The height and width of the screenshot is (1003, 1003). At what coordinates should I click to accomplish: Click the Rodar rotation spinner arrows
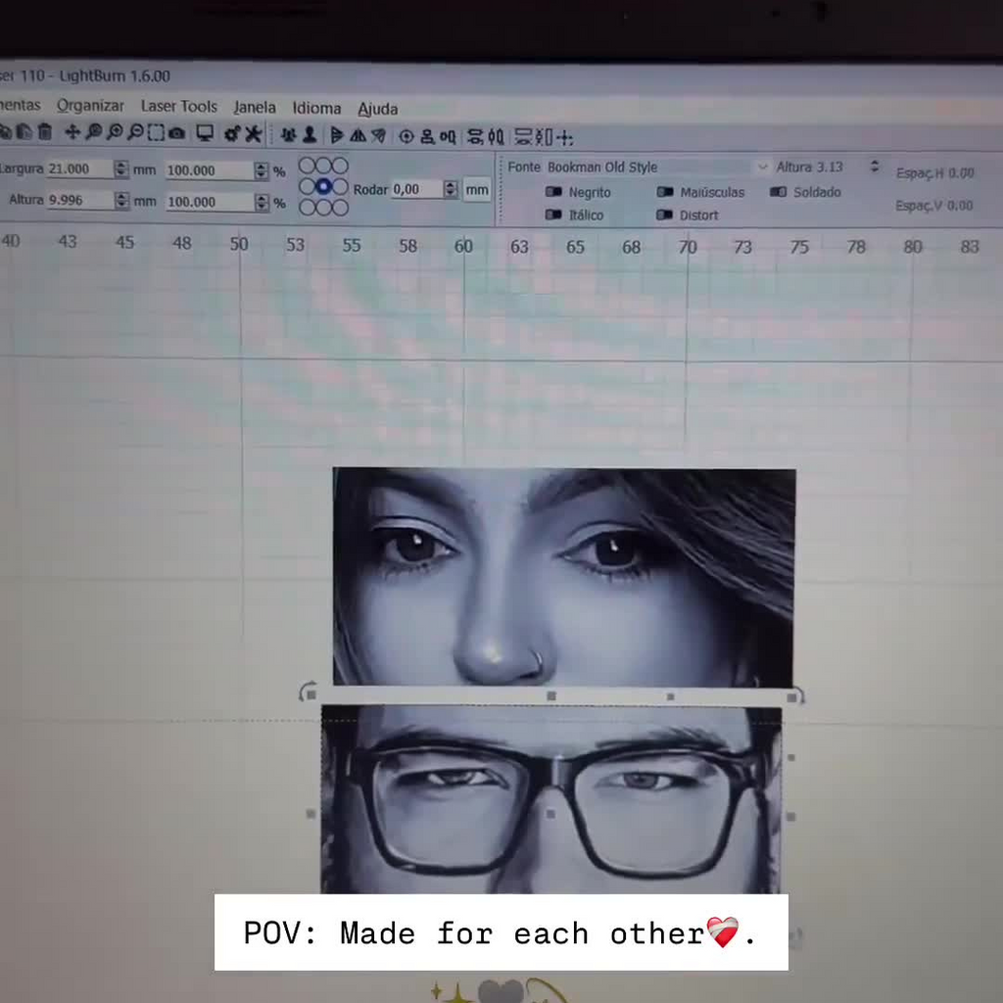click(451, 189)
